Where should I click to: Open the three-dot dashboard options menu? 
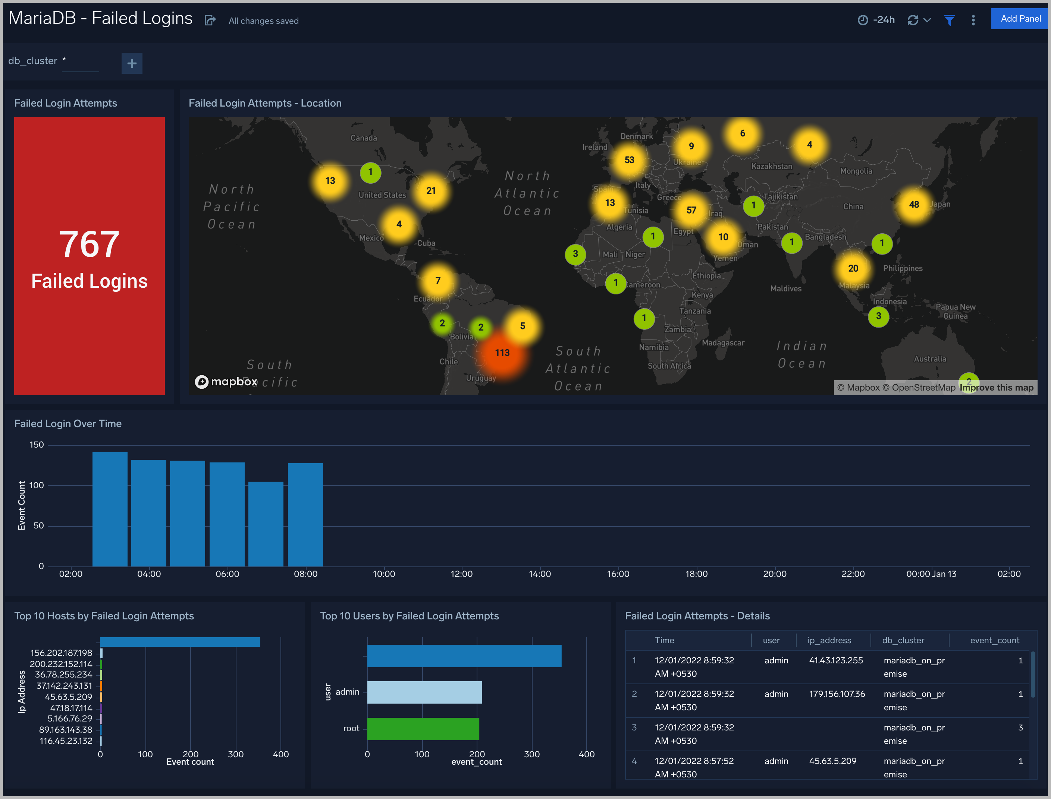click(x=973, y=20)
